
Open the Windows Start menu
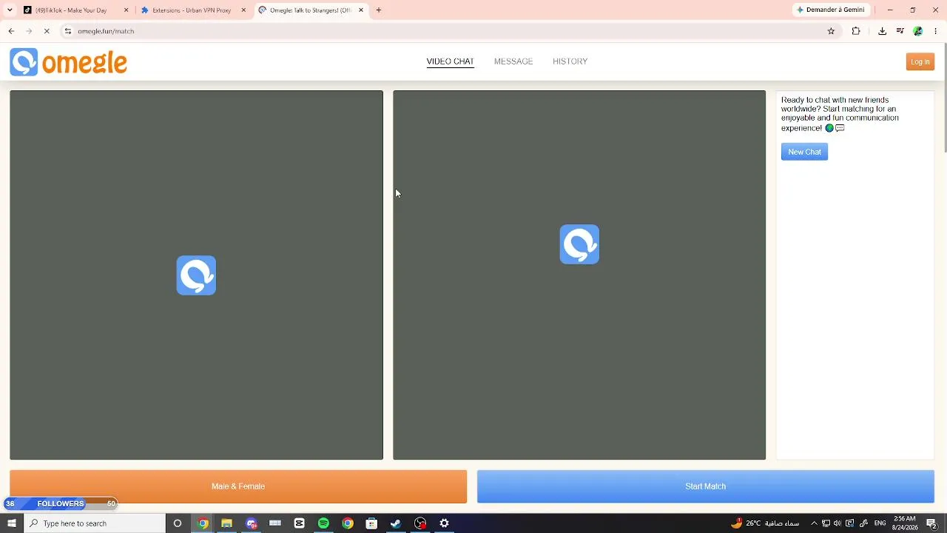pyautogui.click(x=11, y=523)
